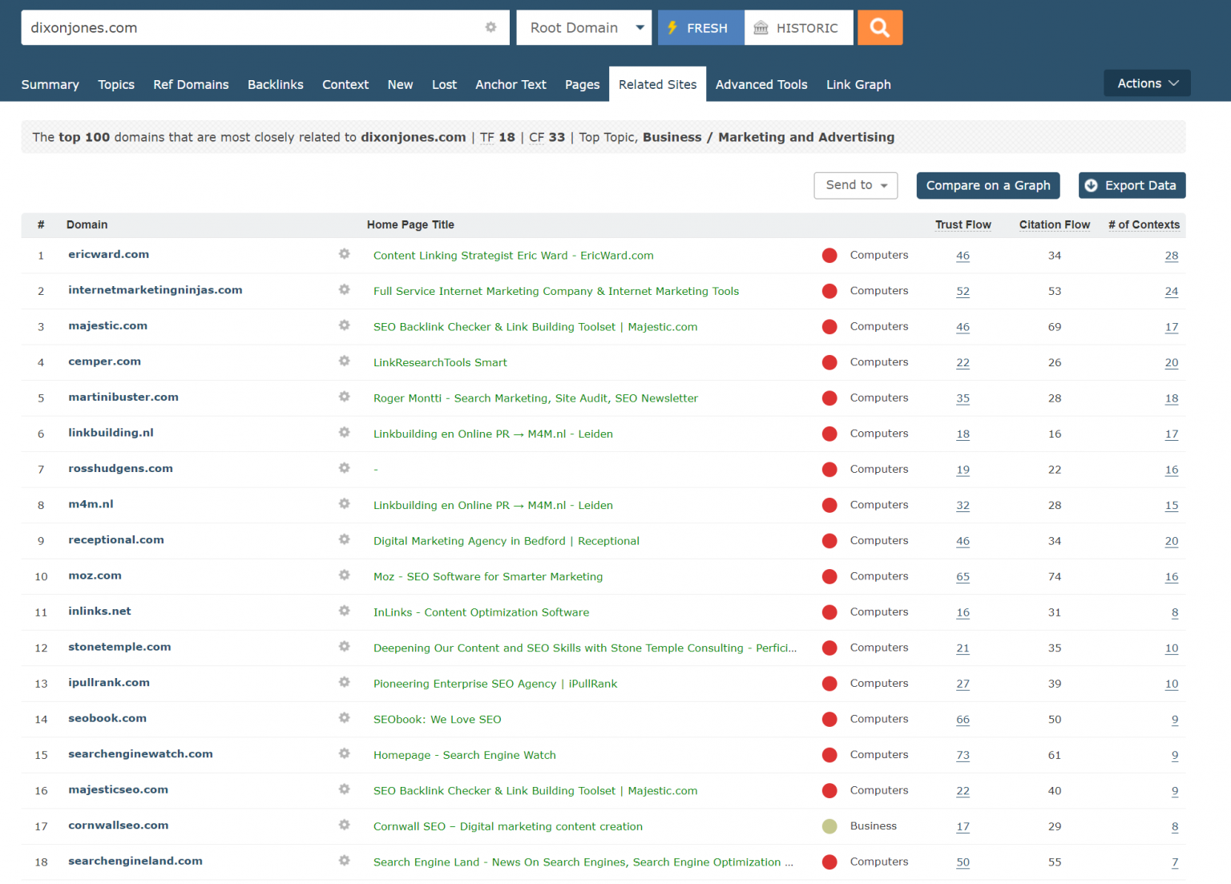Open search settings gear in the search field
The image size is (1231, 884).
click(x=490, y=27)
